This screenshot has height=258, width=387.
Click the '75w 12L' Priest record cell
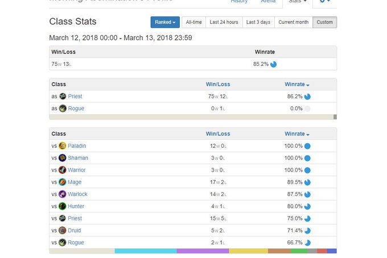(x=218, y=97)
